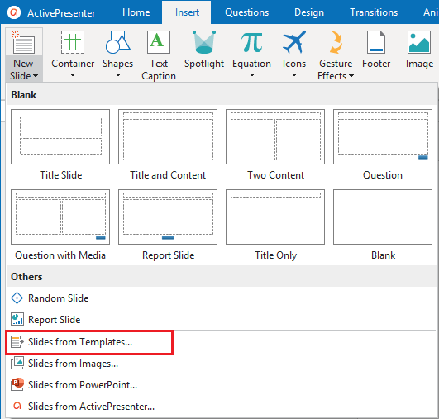Open the Home ribbon tab

pyautogui.click(x=136, y=12)
